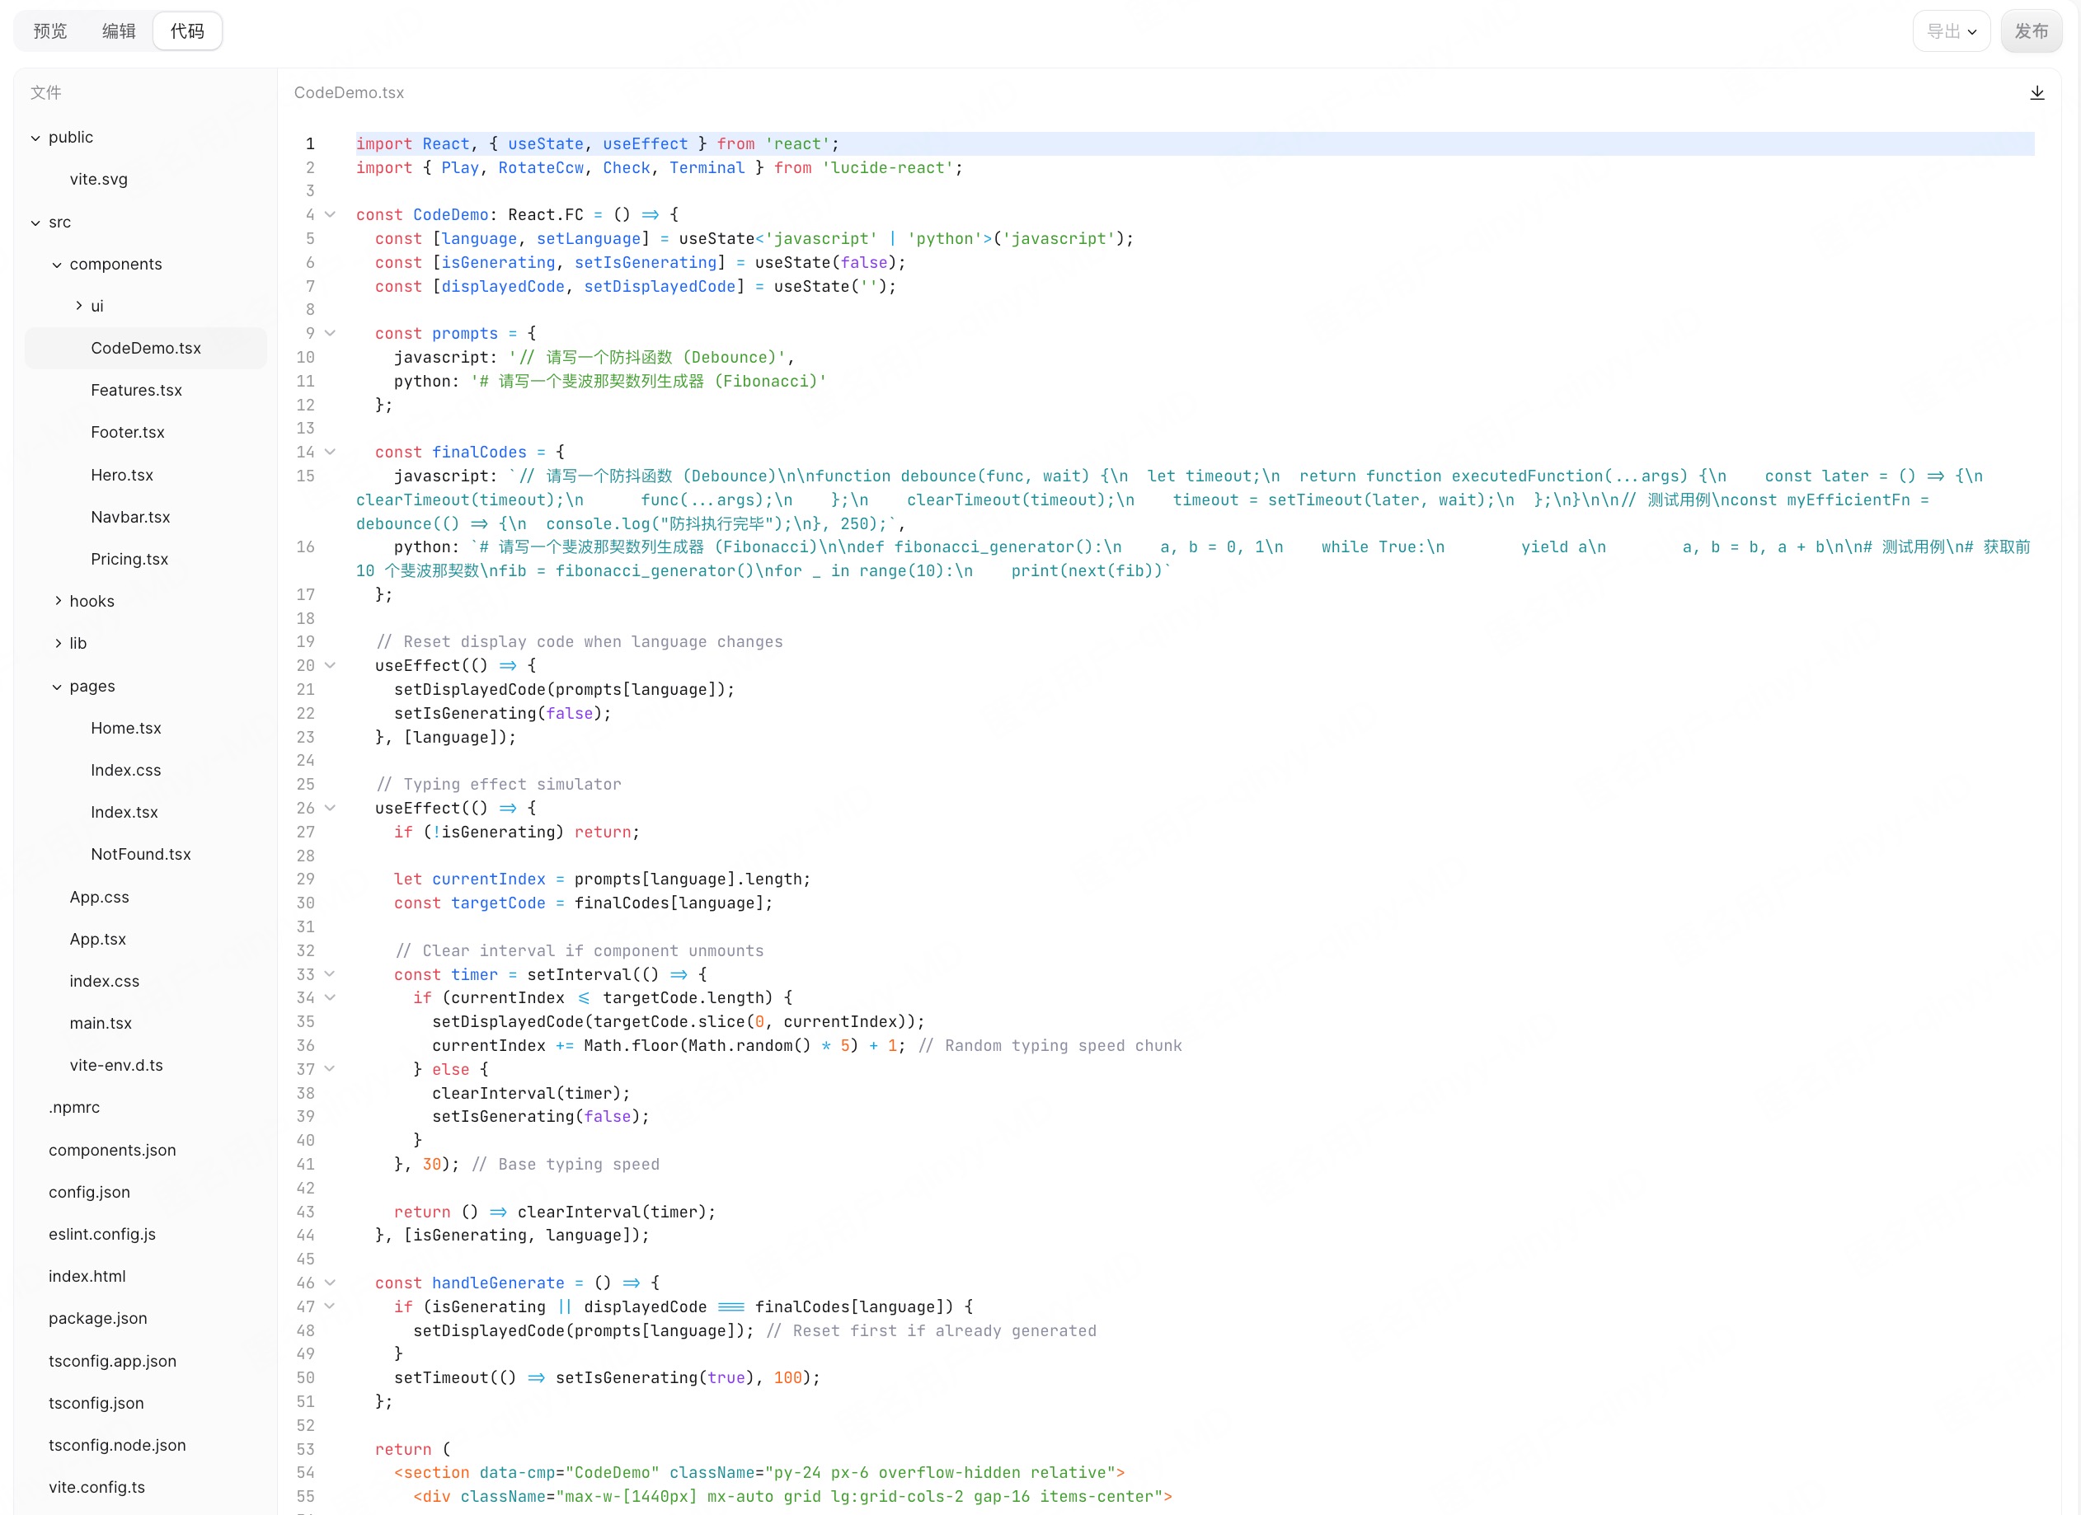Click the 发布 button
The width and height of the screenshot is (2081, 1515).
tap(2031, 31)
